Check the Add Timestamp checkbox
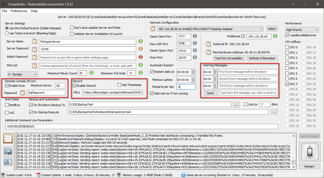 pyautogui.click(x=119, y=85)
